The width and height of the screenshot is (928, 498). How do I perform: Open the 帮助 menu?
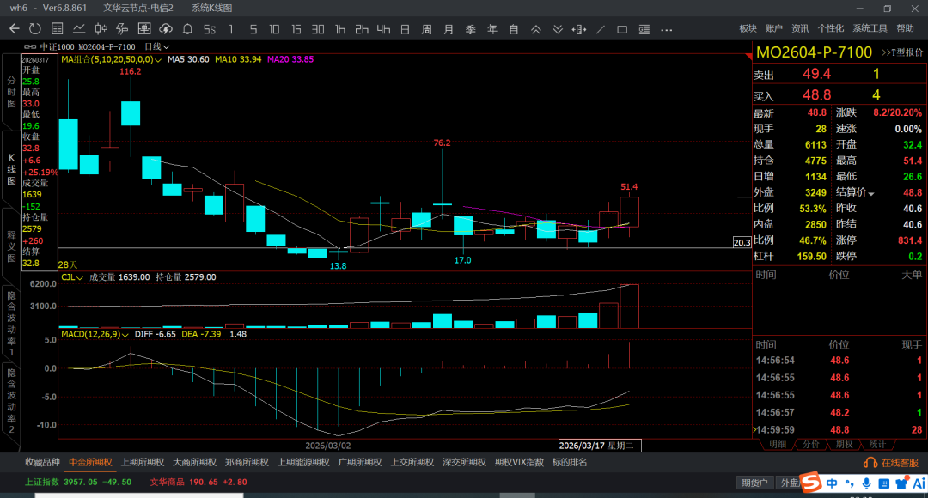point(905,28)
